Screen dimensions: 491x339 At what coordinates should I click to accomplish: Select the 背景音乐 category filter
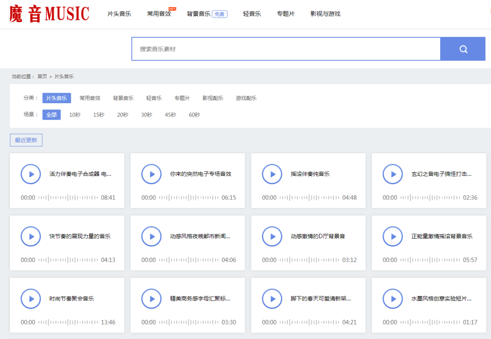coord(123,98)
